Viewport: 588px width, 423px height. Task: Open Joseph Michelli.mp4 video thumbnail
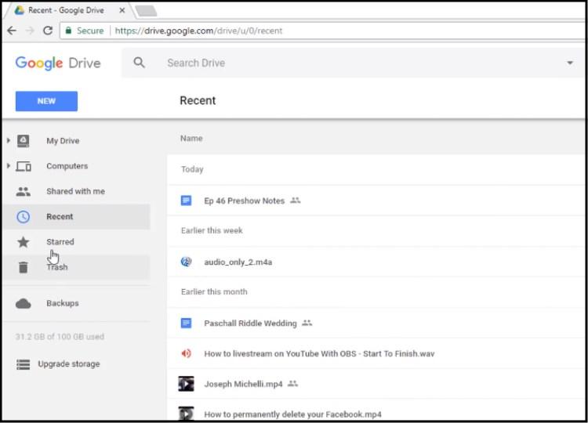click(x=186, y=384)
